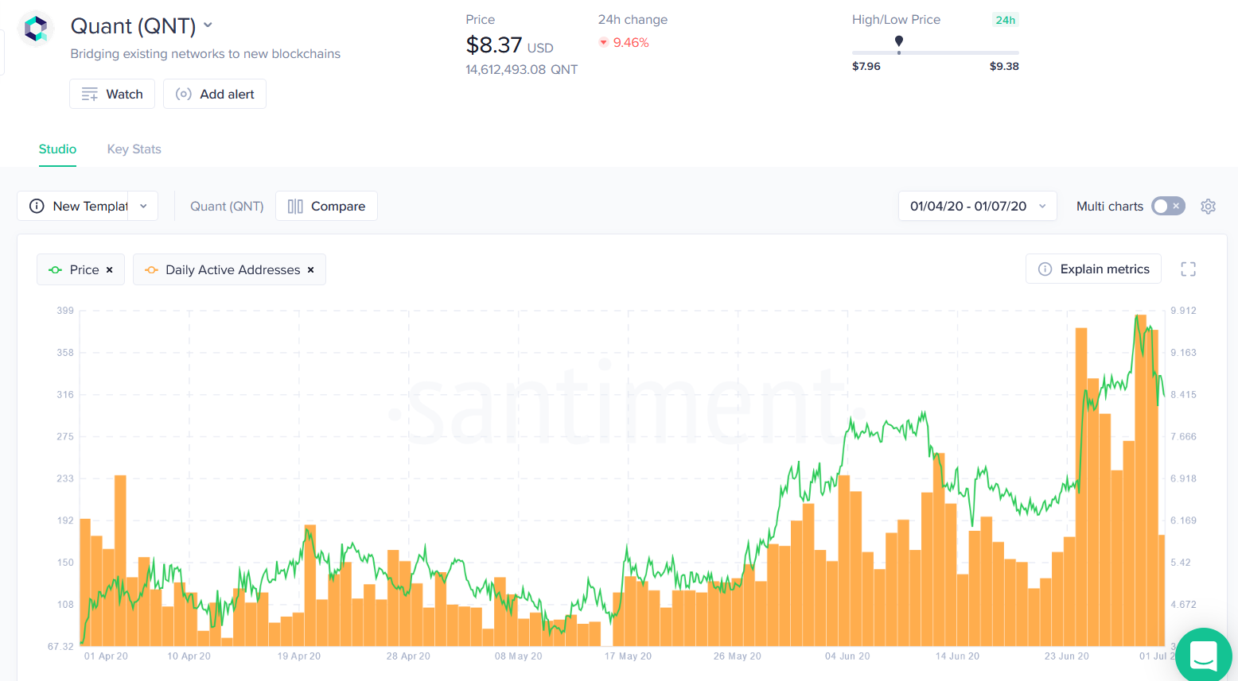Viewport: 1238px width, 681px height.
Task: Click the $9.38 high price label
Action: (x=1004, y=66)
